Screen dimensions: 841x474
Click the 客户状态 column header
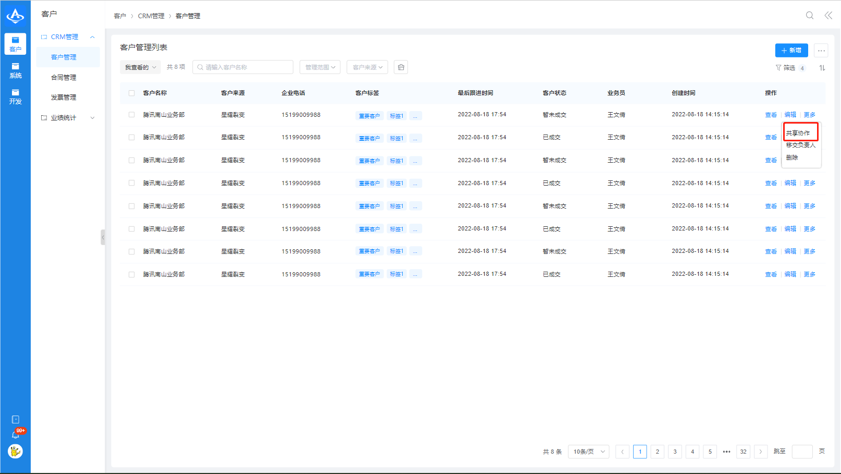(x=554, y=93)
